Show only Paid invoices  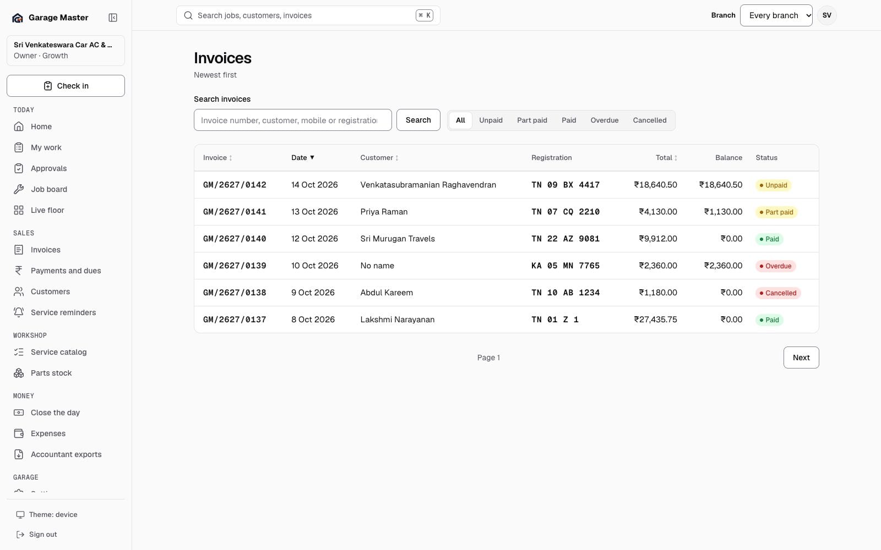[569, 120]
